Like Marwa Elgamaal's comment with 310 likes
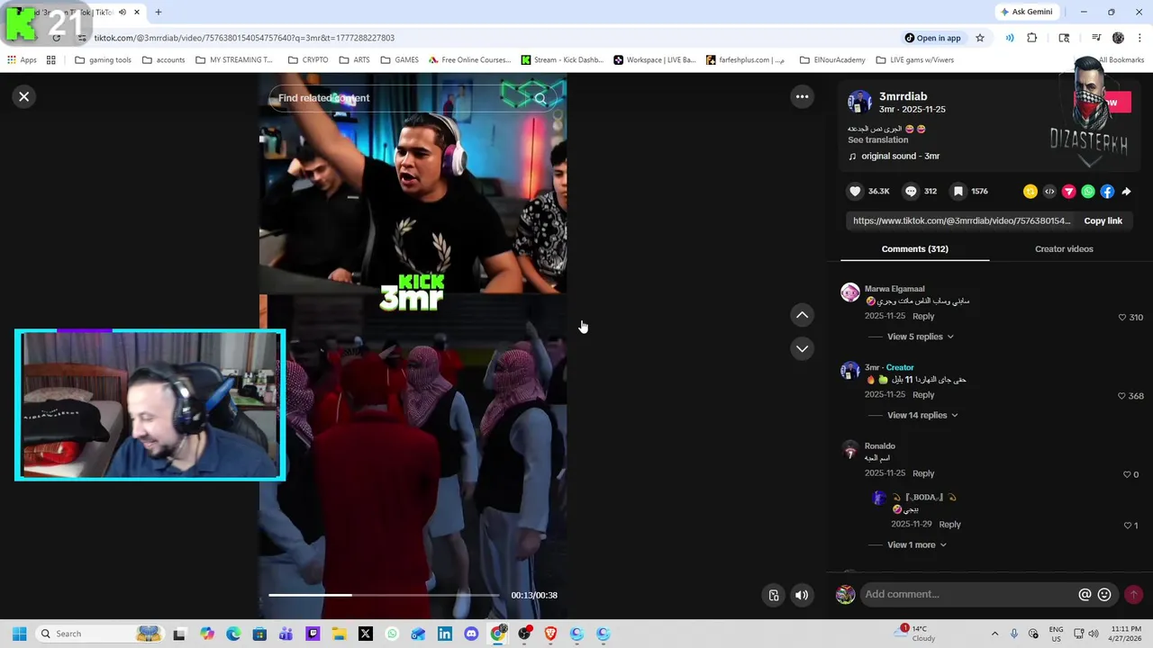 1122,317
